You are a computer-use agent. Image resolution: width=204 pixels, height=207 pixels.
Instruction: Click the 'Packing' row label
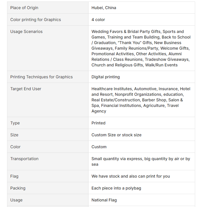click(18, 188)
